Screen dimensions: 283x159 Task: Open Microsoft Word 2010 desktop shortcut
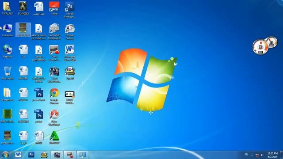click(70, 53)
